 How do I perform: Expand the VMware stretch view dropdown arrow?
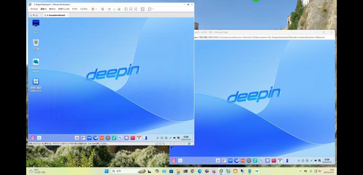pyautogui.click(x=153, y=9)
